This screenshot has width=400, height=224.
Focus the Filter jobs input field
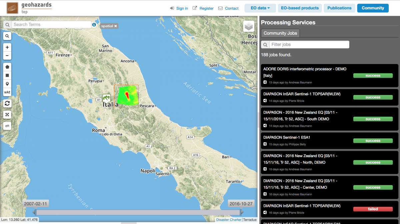309,45
